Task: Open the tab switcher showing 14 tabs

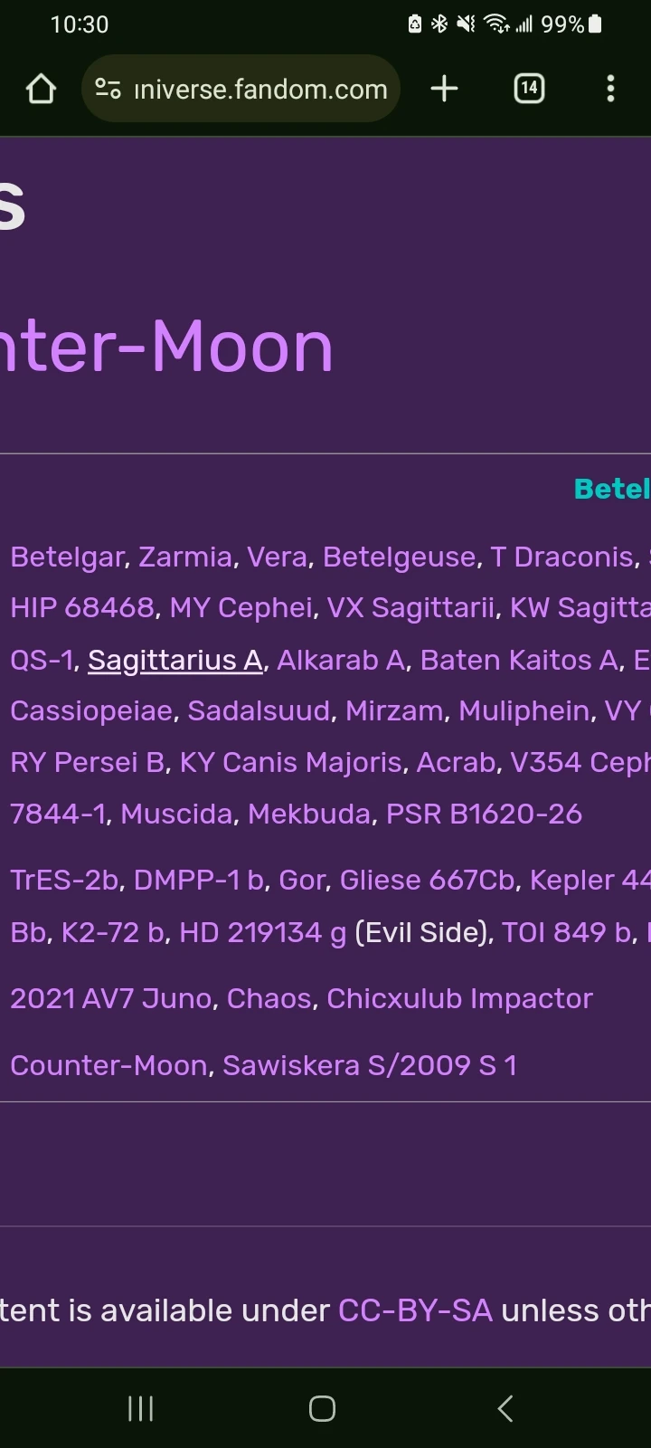Action: [x=529, y=89]
